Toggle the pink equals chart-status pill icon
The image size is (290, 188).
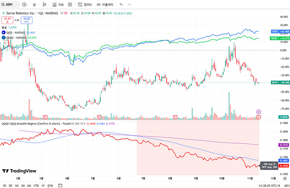66,13
